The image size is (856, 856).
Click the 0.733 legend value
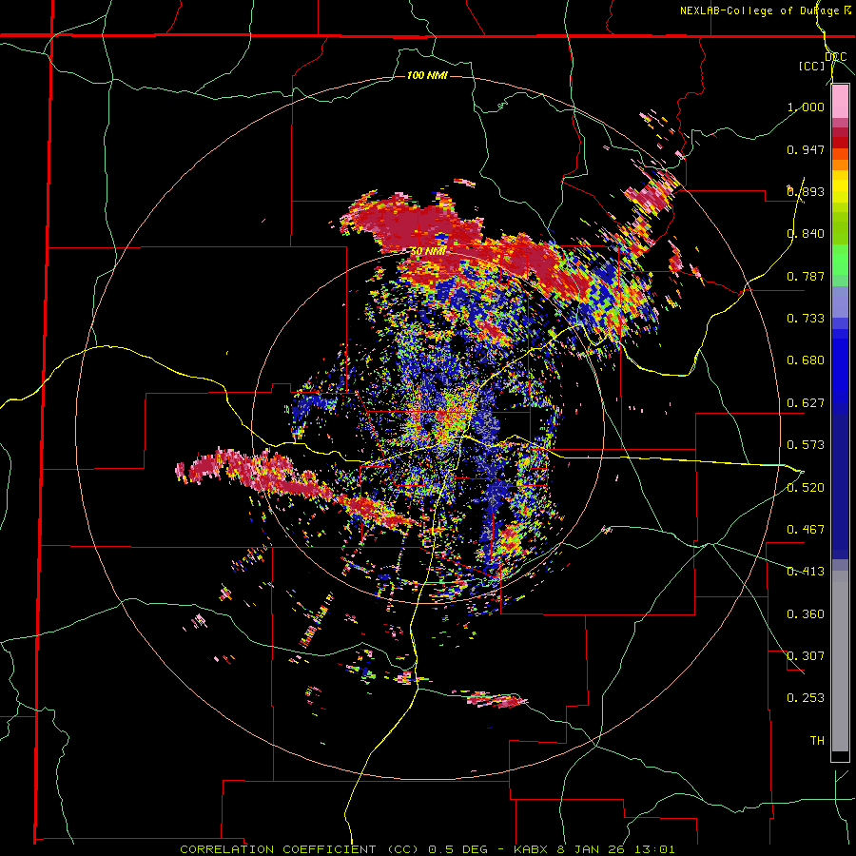click(806, 319)
